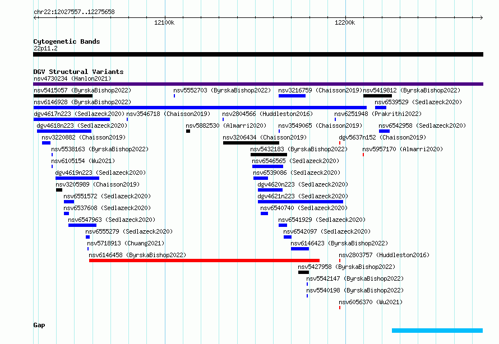The image size is (499, 344).
Task: Click nsv2803757 (Huddleston2016) label
Action: (384, 255)
